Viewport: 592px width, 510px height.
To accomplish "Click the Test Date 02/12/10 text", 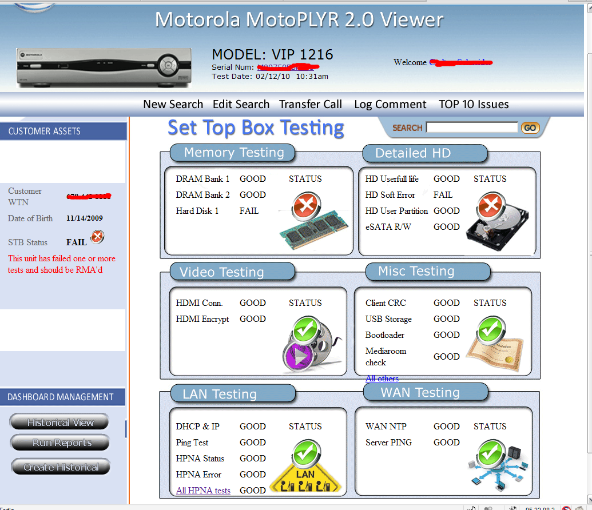I will tap(270, 77).
